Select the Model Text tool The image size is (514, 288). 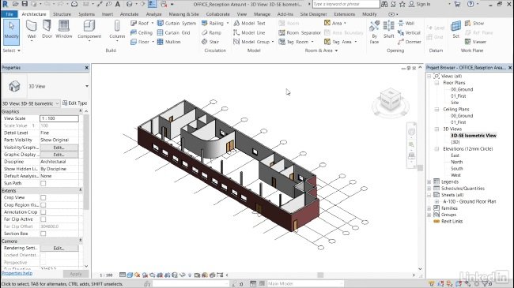249,23
